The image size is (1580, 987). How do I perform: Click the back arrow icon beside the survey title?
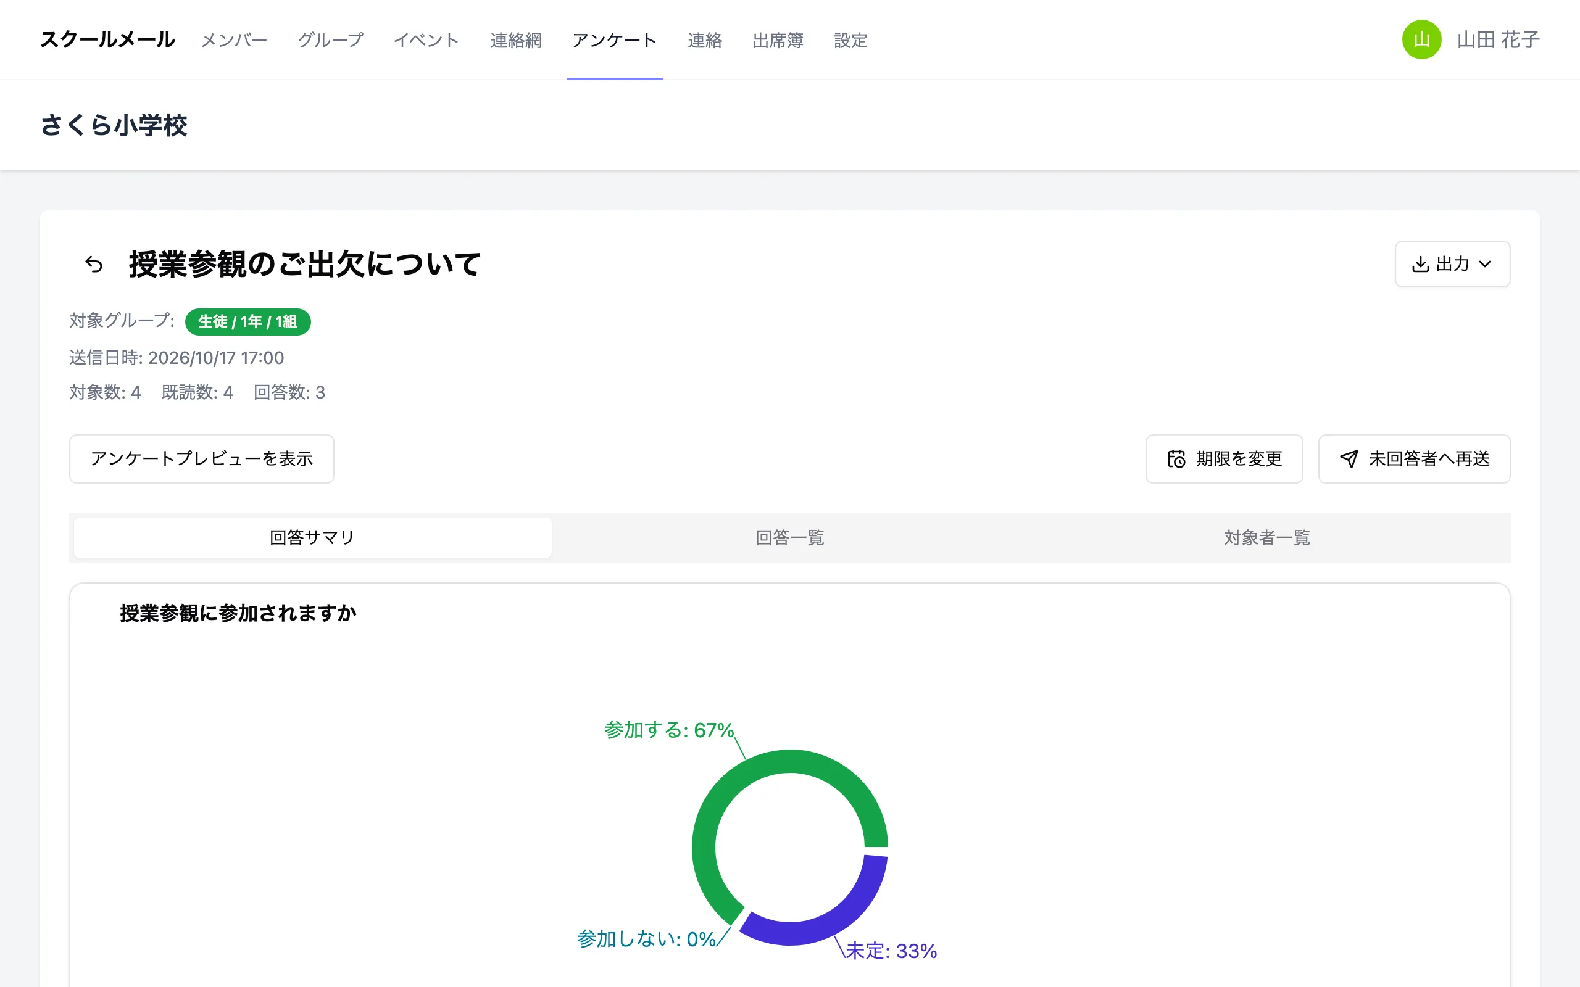click(94, 265)
